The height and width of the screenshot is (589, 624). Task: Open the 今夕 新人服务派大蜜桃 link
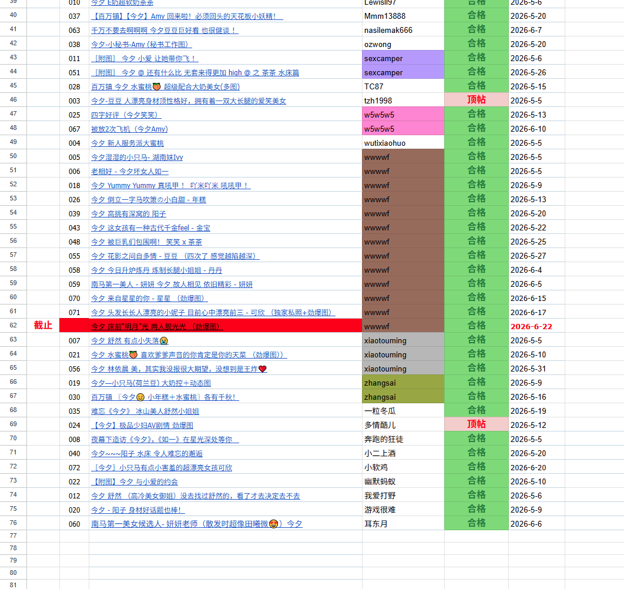click(x=128, y=143)
